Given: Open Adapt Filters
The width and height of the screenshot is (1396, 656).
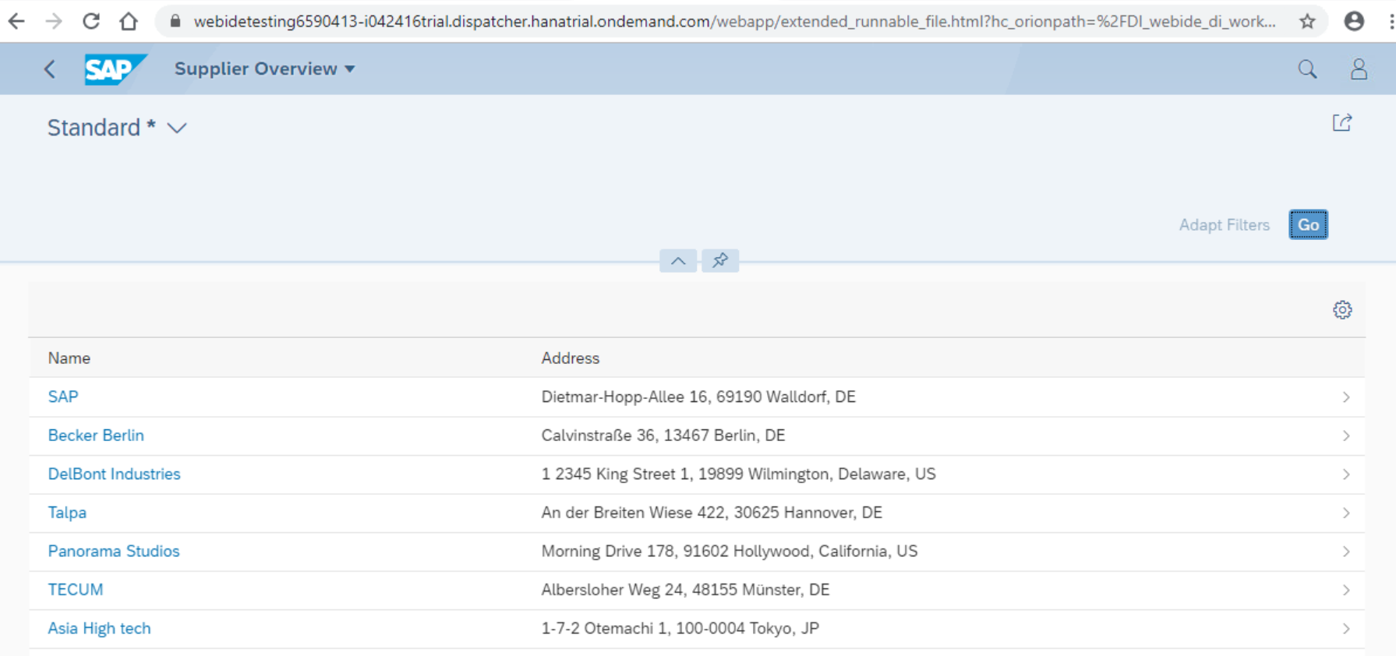Looking at the screenshot, I should [x=1224, y=225].
